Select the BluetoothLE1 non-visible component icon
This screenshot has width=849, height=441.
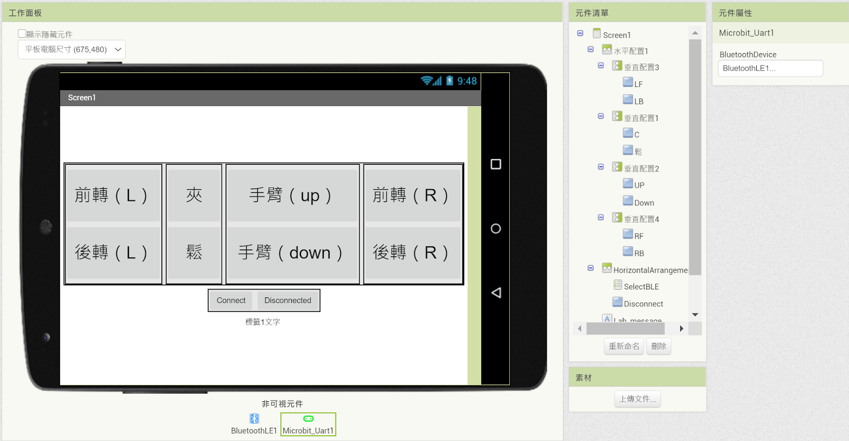click(254, 419)
